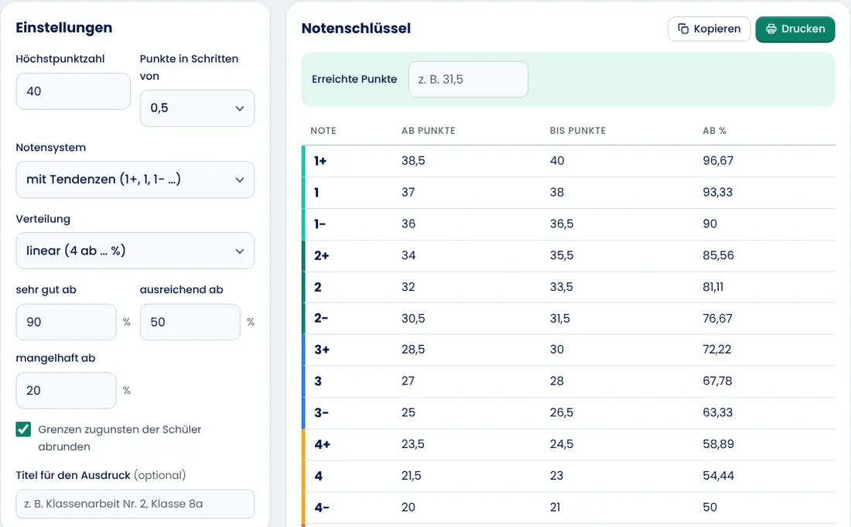Screen dimensions: 851x527
Task: Click the Einstellungen heading
Action: point(64,28)
